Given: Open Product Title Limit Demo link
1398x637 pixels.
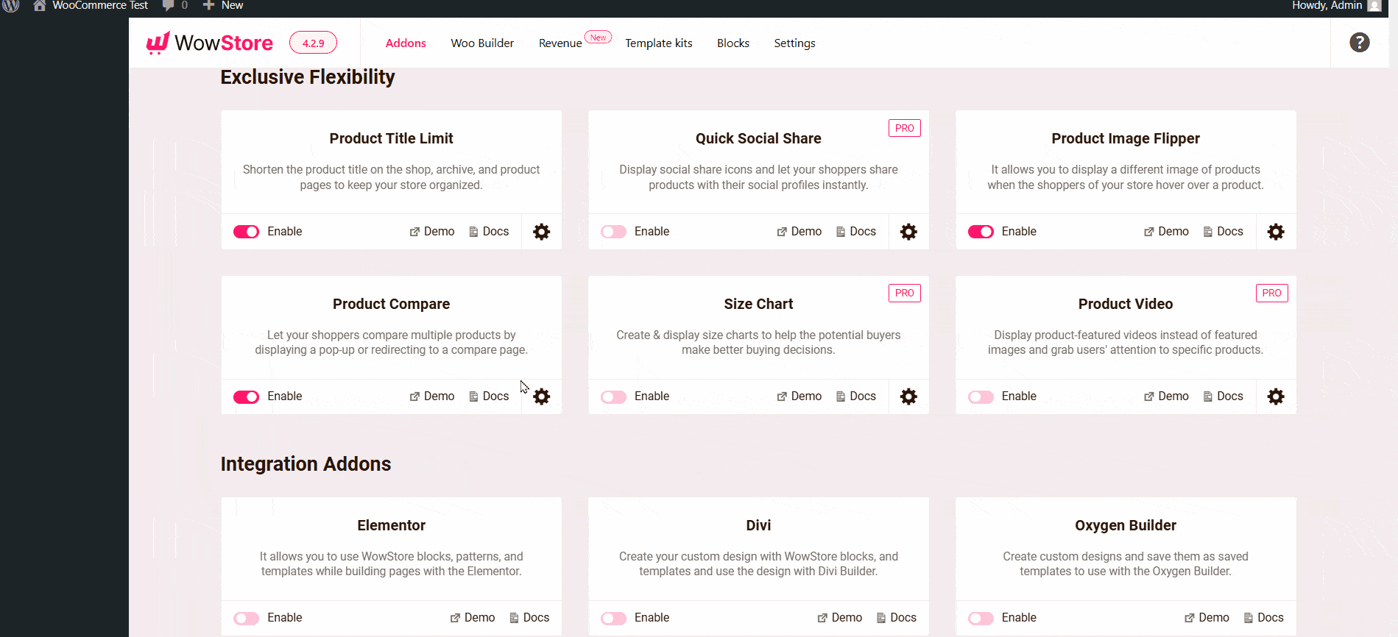Looking at the screenshot, I should click(432, 231).
